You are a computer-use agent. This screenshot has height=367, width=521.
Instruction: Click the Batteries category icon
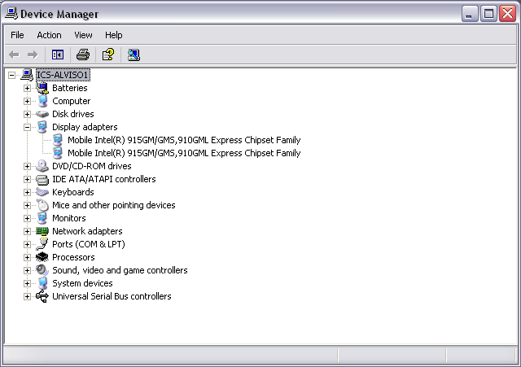coord(42,88)
